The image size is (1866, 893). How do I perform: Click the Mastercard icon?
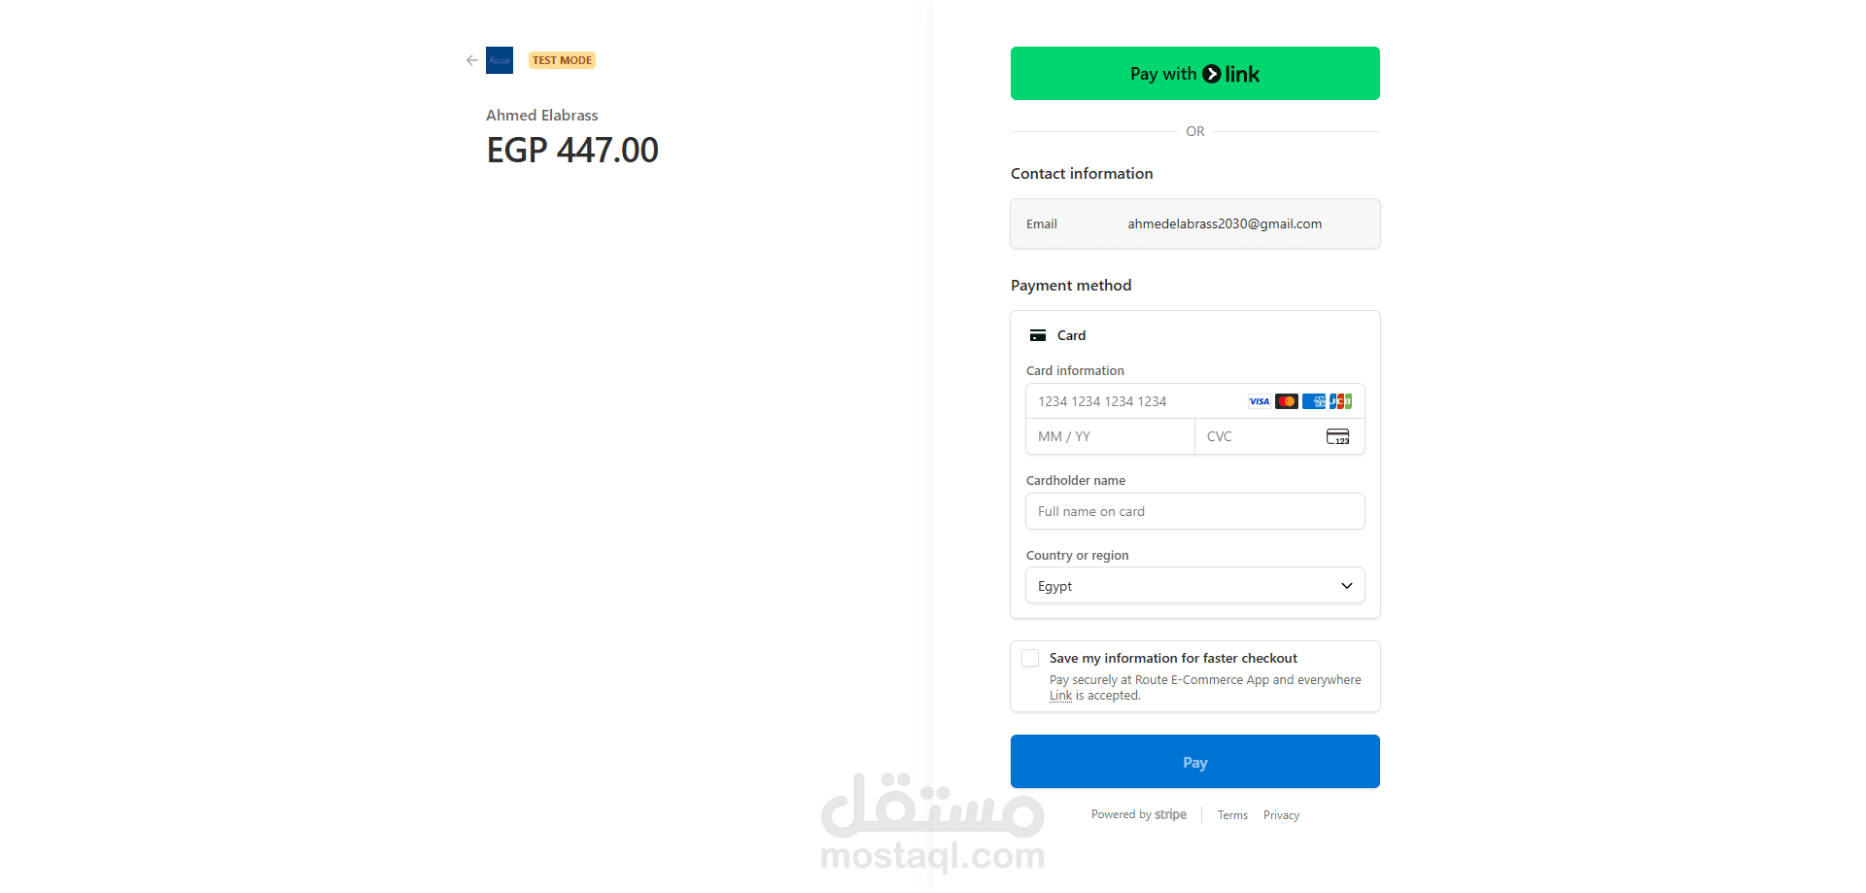click(x=1286, y=401)
